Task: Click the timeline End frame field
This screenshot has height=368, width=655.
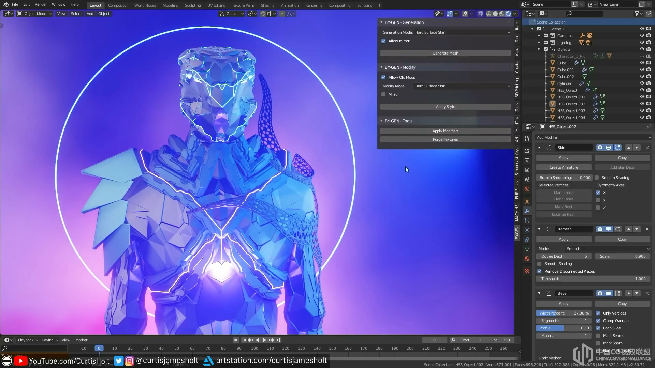Action: pyautogui.click(x=501, y=340)
